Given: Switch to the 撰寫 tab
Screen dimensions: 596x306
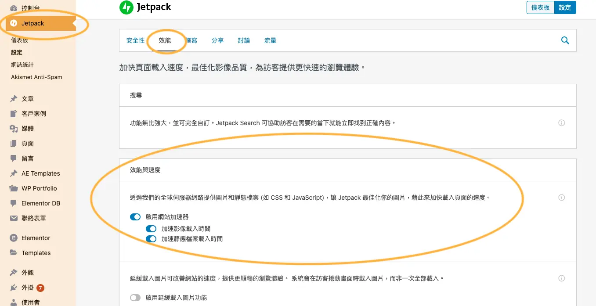Looking at the screenshot, I should (x=191, y=40).
